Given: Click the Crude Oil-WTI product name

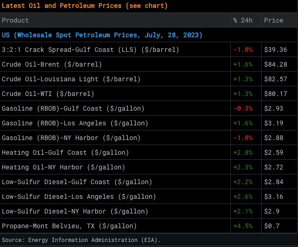Looking at the screenshot, I should click(48, 94).
